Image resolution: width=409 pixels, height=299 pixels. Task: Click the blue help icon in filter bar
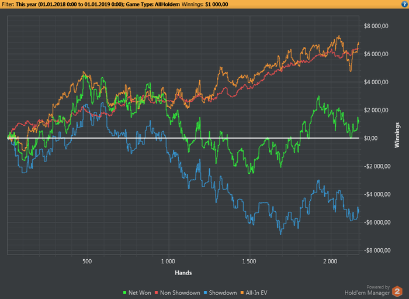tap(404, 4)
